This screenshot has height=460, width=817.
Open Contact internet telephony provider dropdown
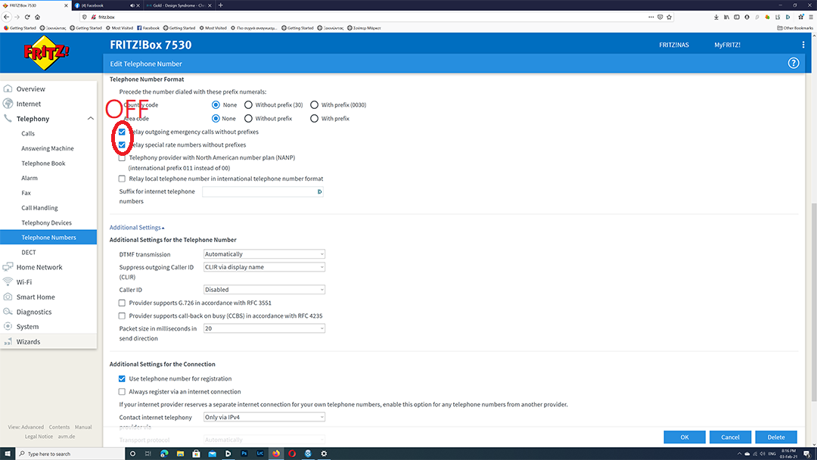(264, 418)
